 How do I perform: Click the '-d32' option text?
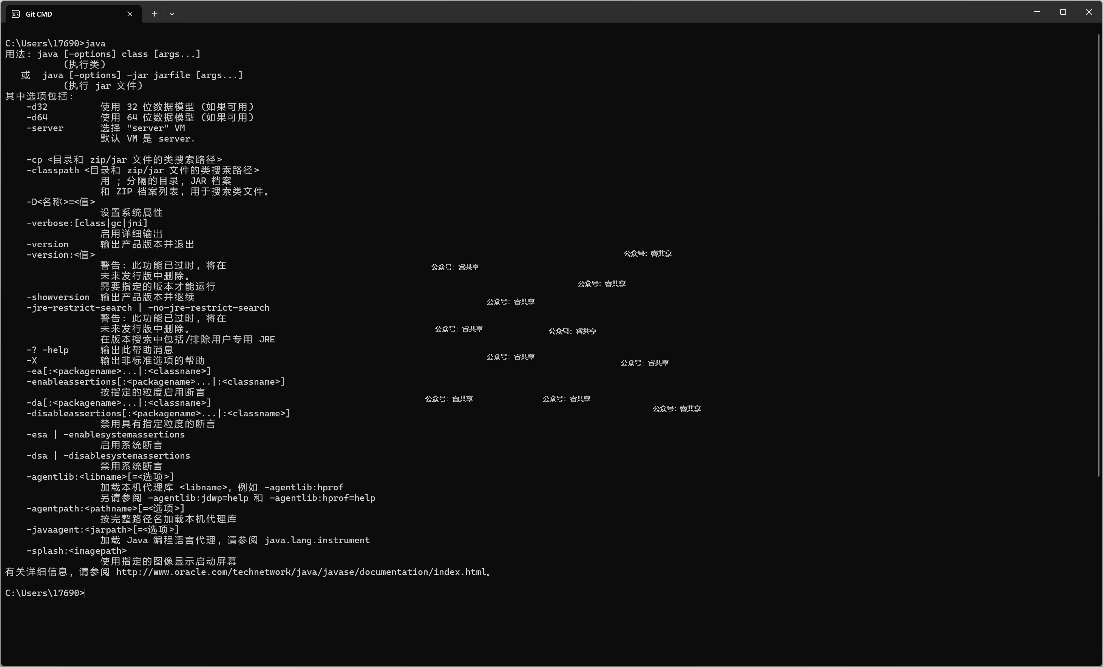pyautogui.click(x=37, y=107)
